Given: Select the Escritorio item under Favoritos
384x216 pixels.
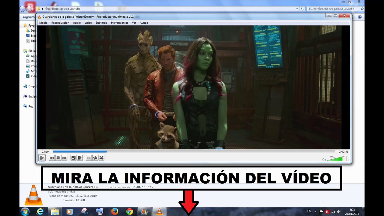Looking at the screenshot, I should tap(31, 36).
